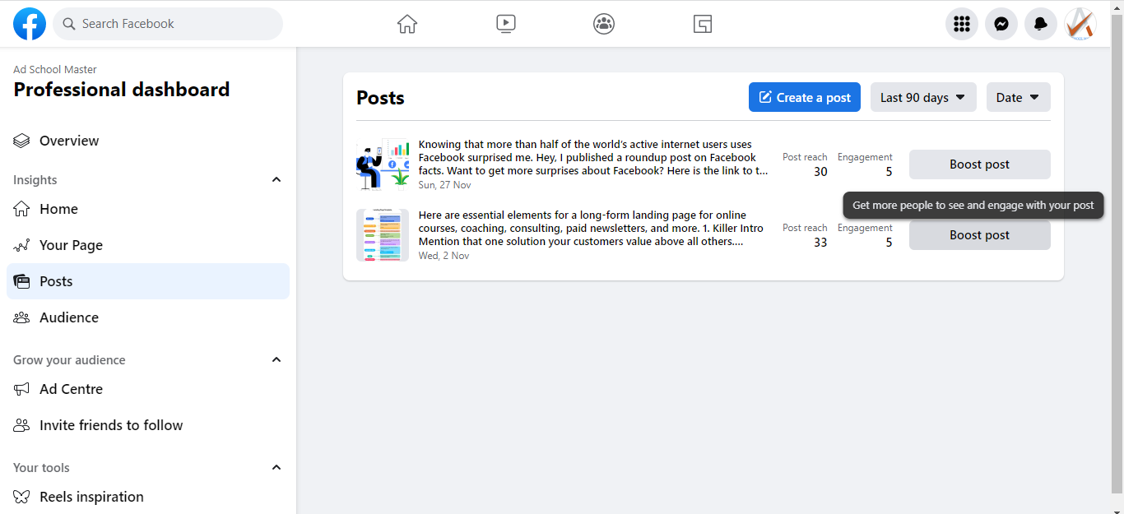The width and height of the screenshot is (1124, 514).
Task: Click Post reach value 33
Action: coord(820,243)
